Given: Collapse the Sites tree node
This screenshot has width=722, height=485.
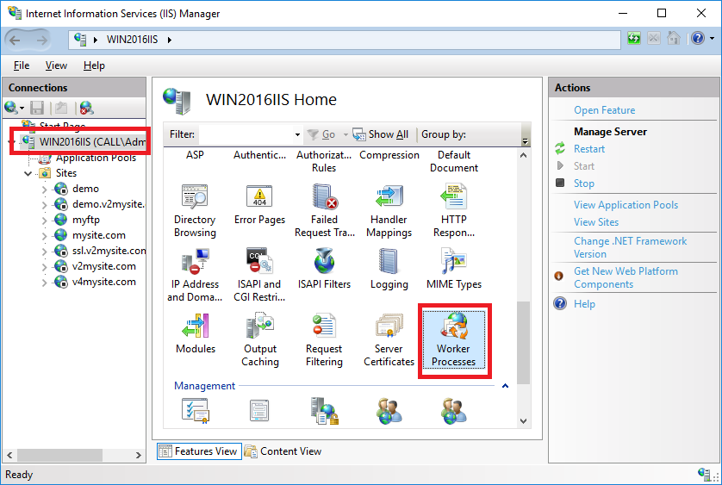Looking at the screenshot, I should pos(28,174).
